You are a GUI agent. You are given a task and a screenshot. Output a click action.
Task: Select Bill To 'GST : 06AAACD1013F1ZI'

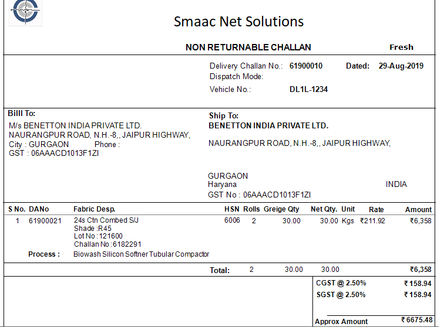click(x=54, y=153)
